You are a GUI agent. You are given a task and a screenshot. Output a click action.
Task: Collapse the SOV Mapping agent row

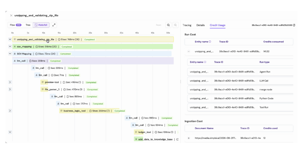click(10, 54)
